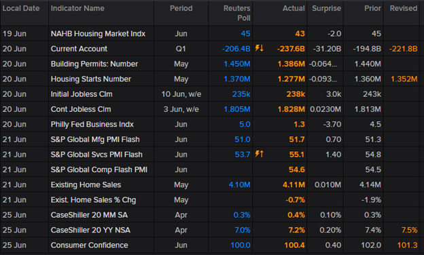Select the Local Date column header

click(x=21, y=8)
